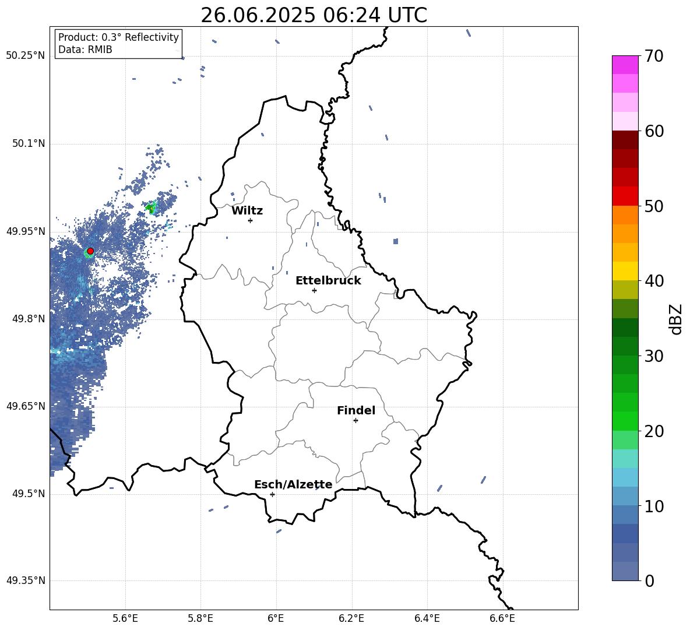This screenshot has height=630, width=690.
Task: Click the 49.95°N latitude label
Action: pyautogui.click(x=26, y=231)
